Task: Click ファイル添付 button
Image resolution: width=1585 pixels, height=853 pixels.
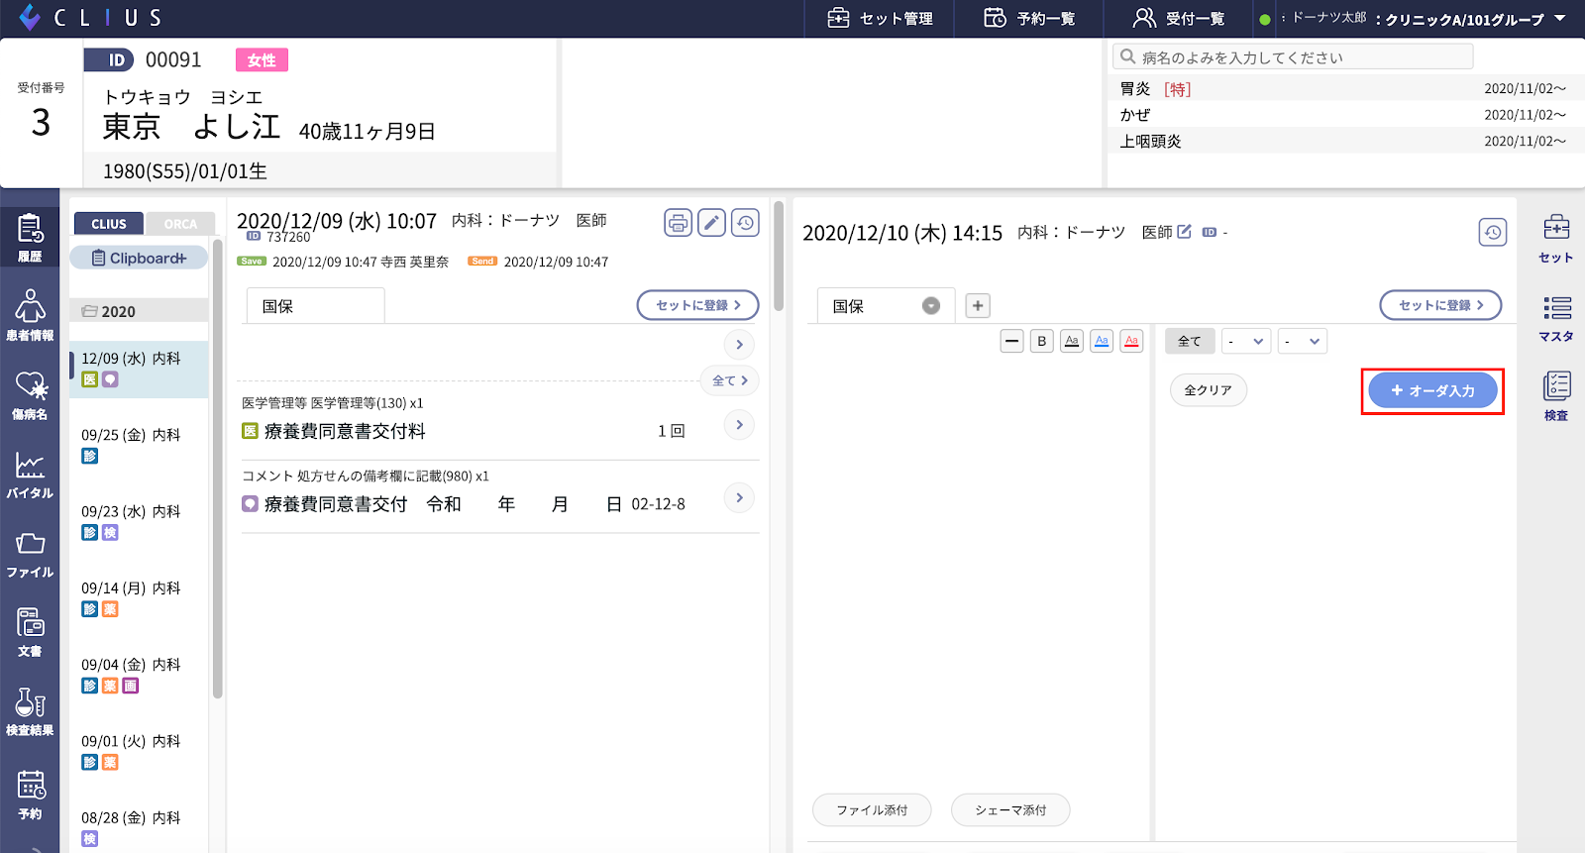Action: pos(872,810)
